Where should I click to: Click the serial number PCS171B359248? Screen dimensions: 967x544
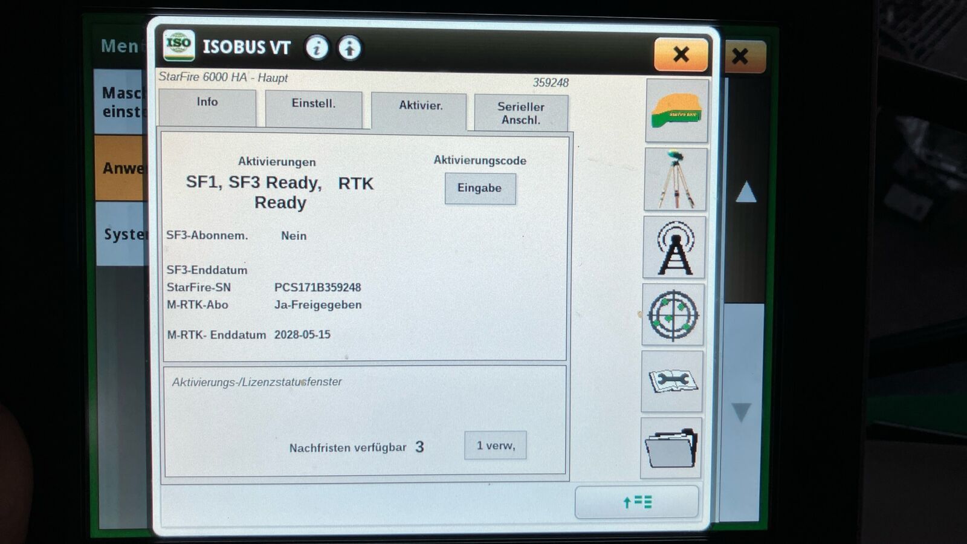(x=317, y=287)
